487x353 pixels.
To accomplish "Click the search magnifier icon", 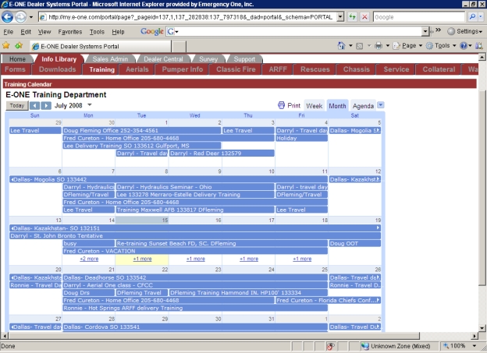I will point(471,16).
